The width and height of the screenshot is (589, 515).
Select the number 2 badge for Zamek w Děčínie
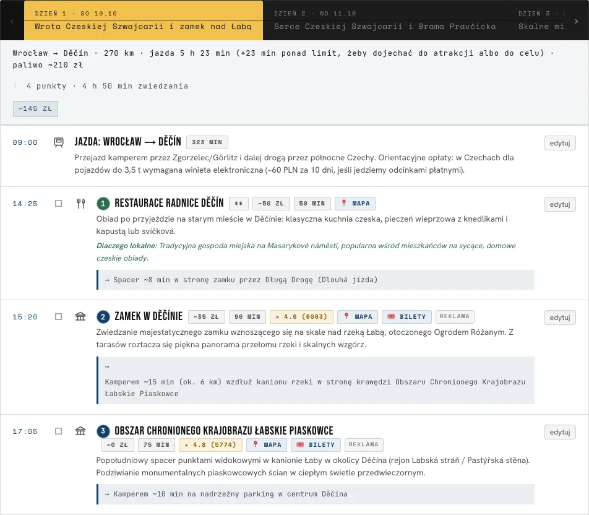click(103, 317)
